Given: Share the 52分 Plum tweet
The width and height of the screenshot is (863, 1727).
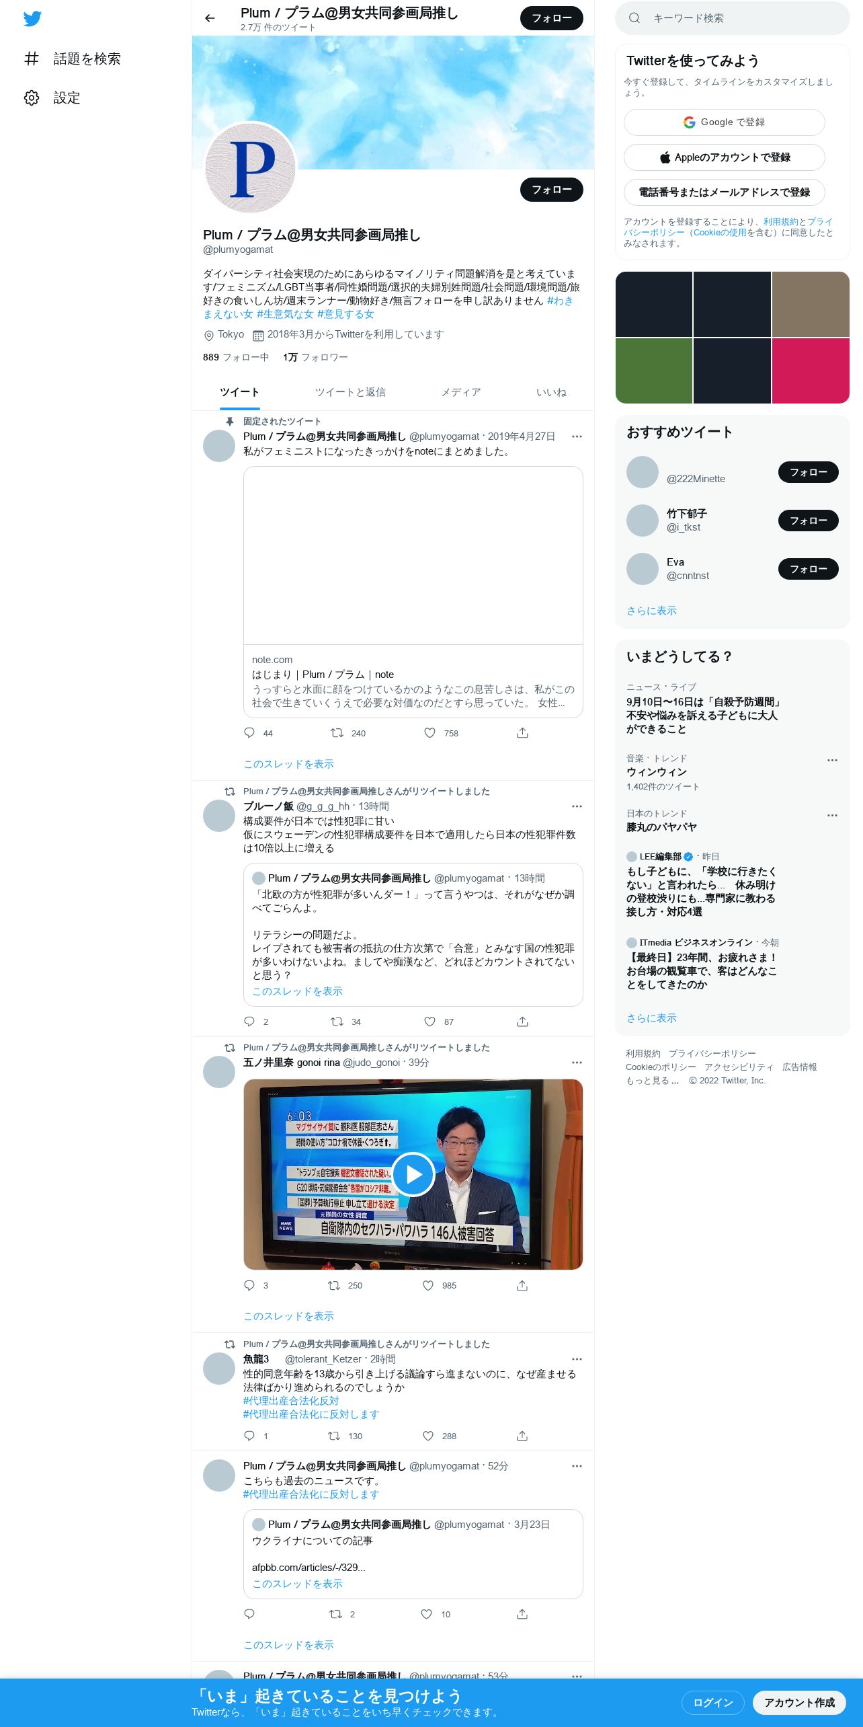Looking at the screenshot, I should pos(522,1614).
